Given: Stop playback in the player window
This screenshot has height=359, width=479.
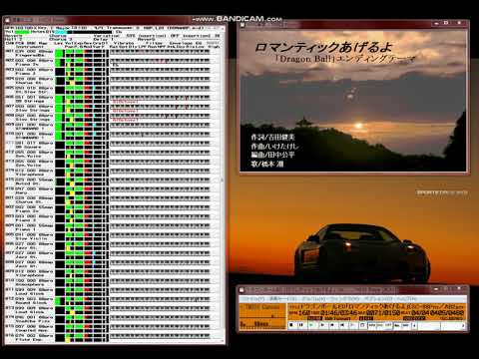Looking at the screenshot, I should coord(292,325).
